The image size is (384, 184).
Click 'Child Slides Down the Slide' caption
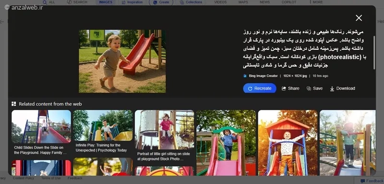coord(40,150)
